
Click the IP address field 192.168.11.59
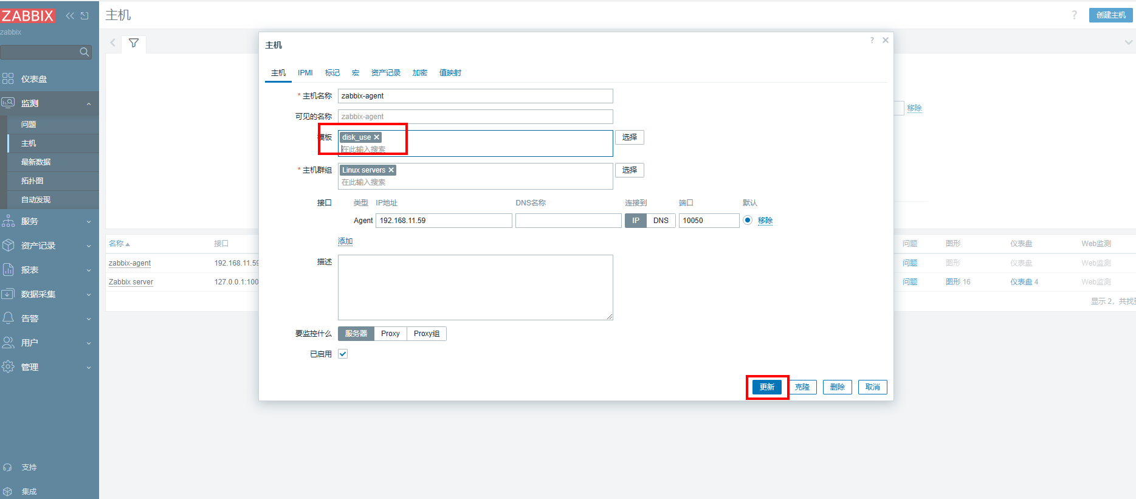click(x=444, y=221)
